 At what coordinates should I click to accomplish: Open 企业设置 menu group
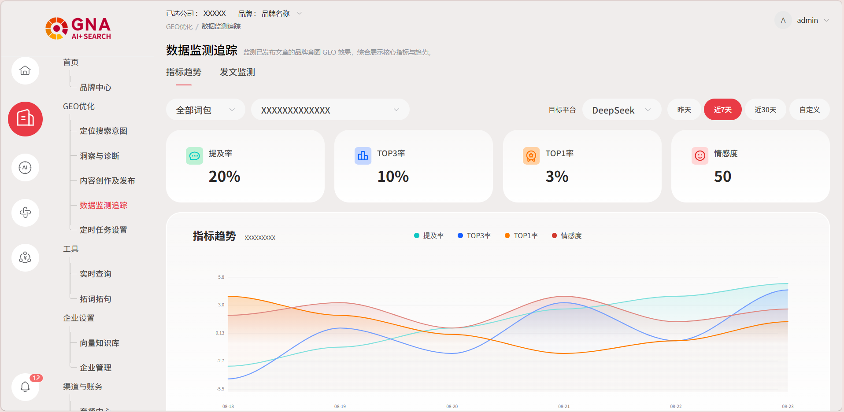79,318
